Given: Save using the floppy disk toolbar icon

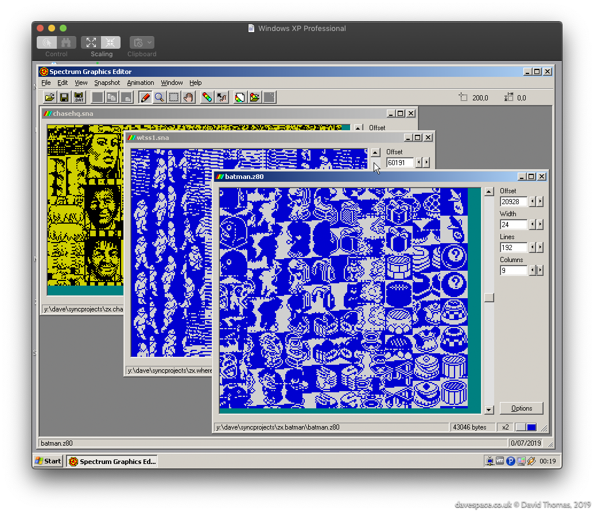Looking at the screenshot, I should 64,97.
